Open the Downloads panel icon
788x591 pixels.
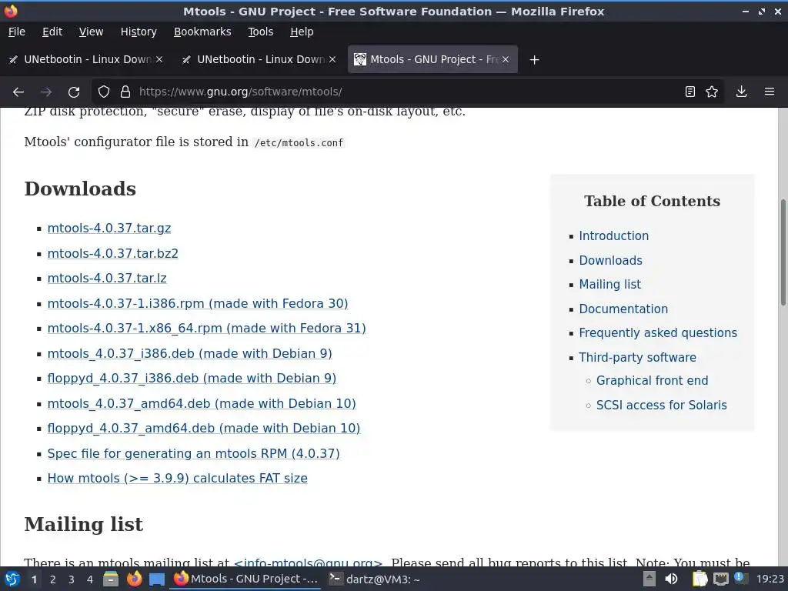741,92
